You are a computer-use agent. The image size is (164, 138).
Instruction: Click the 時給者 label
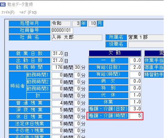tap(18, 85)
